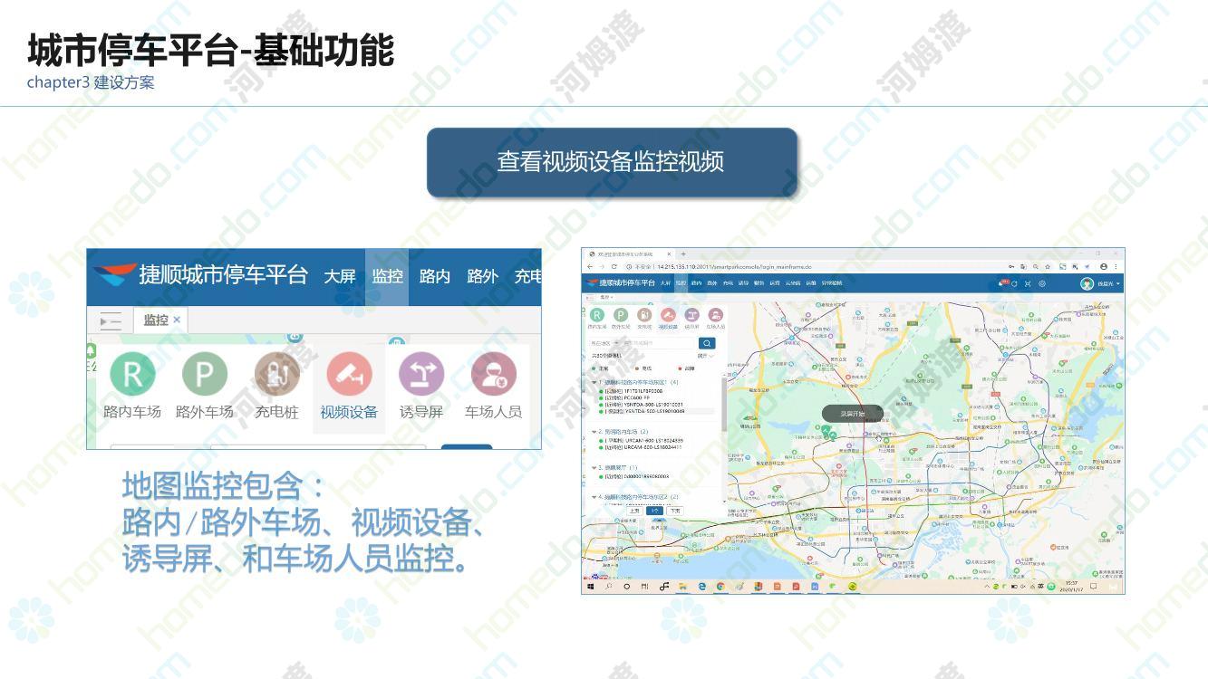1208x679 pixels.
Task: Click device search input in browser left panel
Action: [658, 343]
